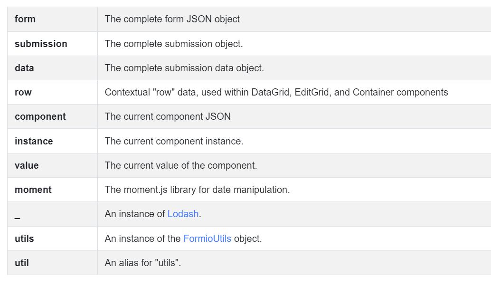The width and height of the screenshot is (491, 287).
Task: Click the 'moment' variable name
Action: [33, 190]
